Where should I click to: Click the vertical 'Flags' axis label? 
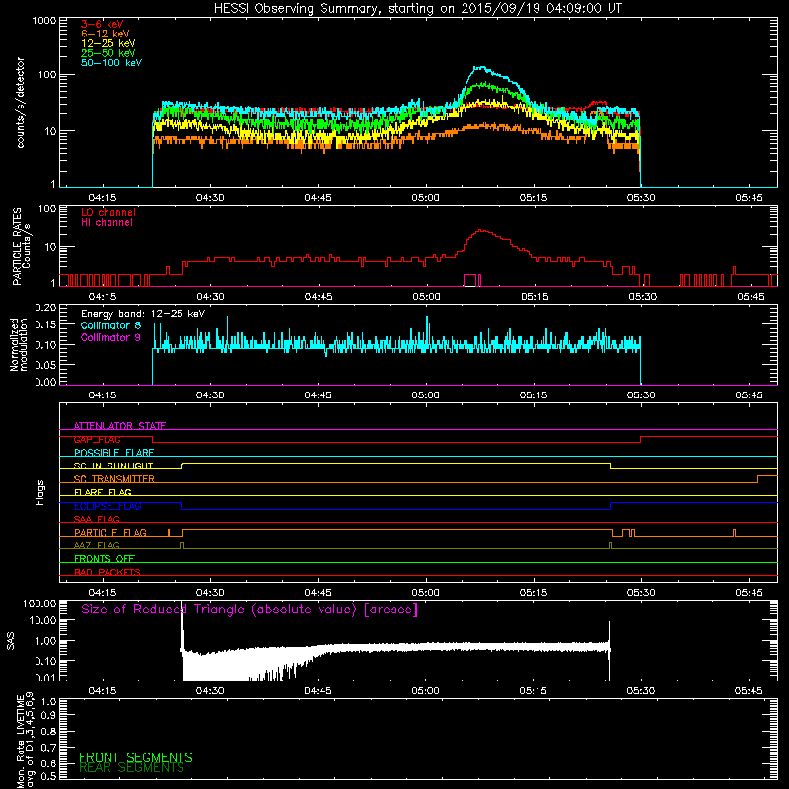39,492
